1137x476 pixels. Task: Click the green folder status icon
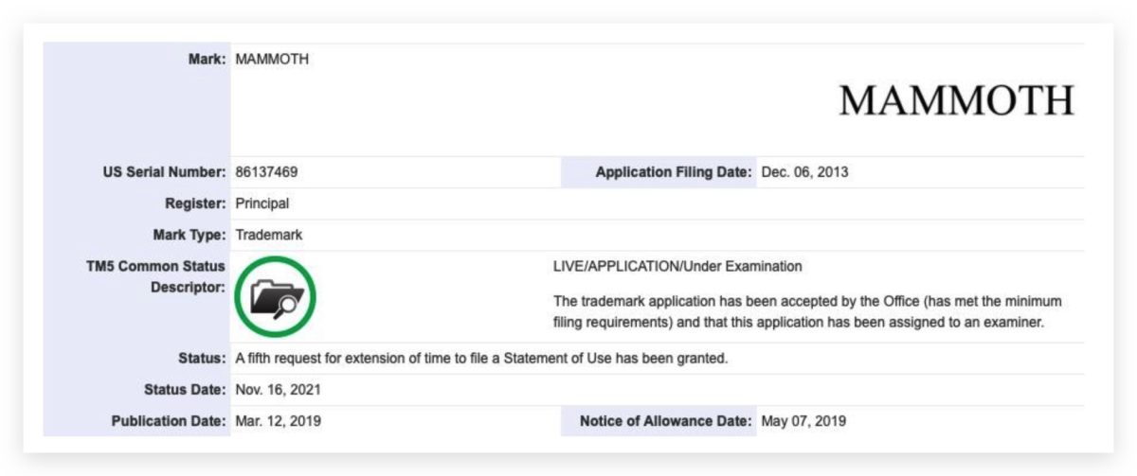coord(275,296)
